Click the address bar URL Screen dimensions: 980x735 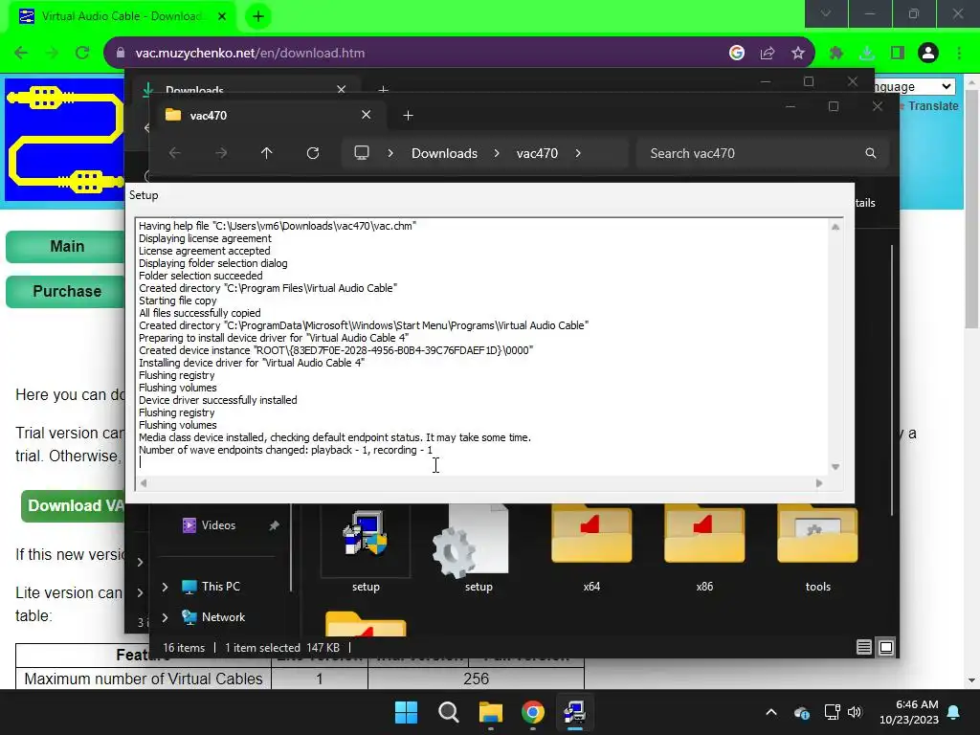pos(250,54)
